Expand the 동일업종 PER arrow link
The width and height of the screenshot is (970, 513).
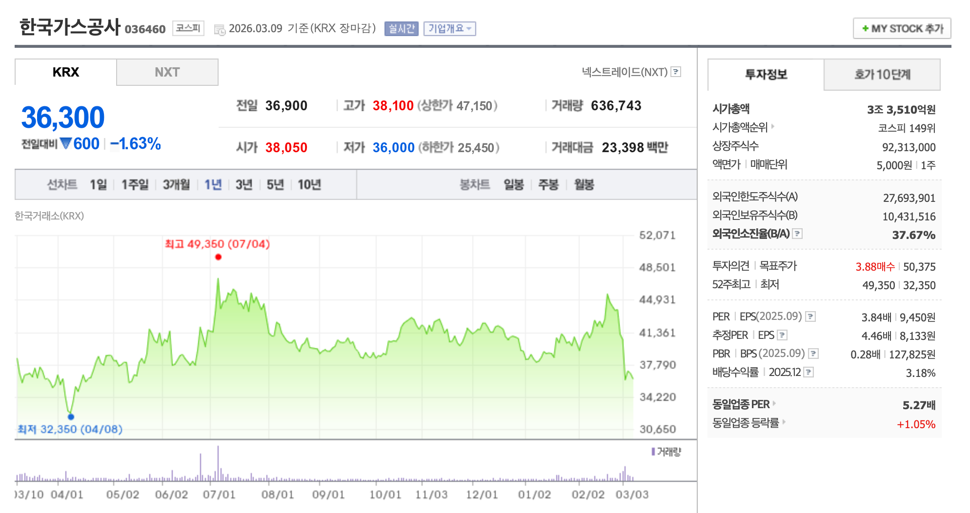[774, 403]
